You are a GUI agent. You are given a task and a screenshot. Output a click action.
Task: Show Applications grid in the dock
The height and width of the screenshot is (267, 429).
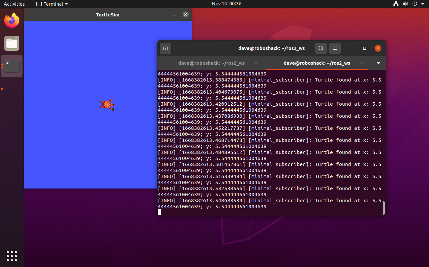point(12,256)
